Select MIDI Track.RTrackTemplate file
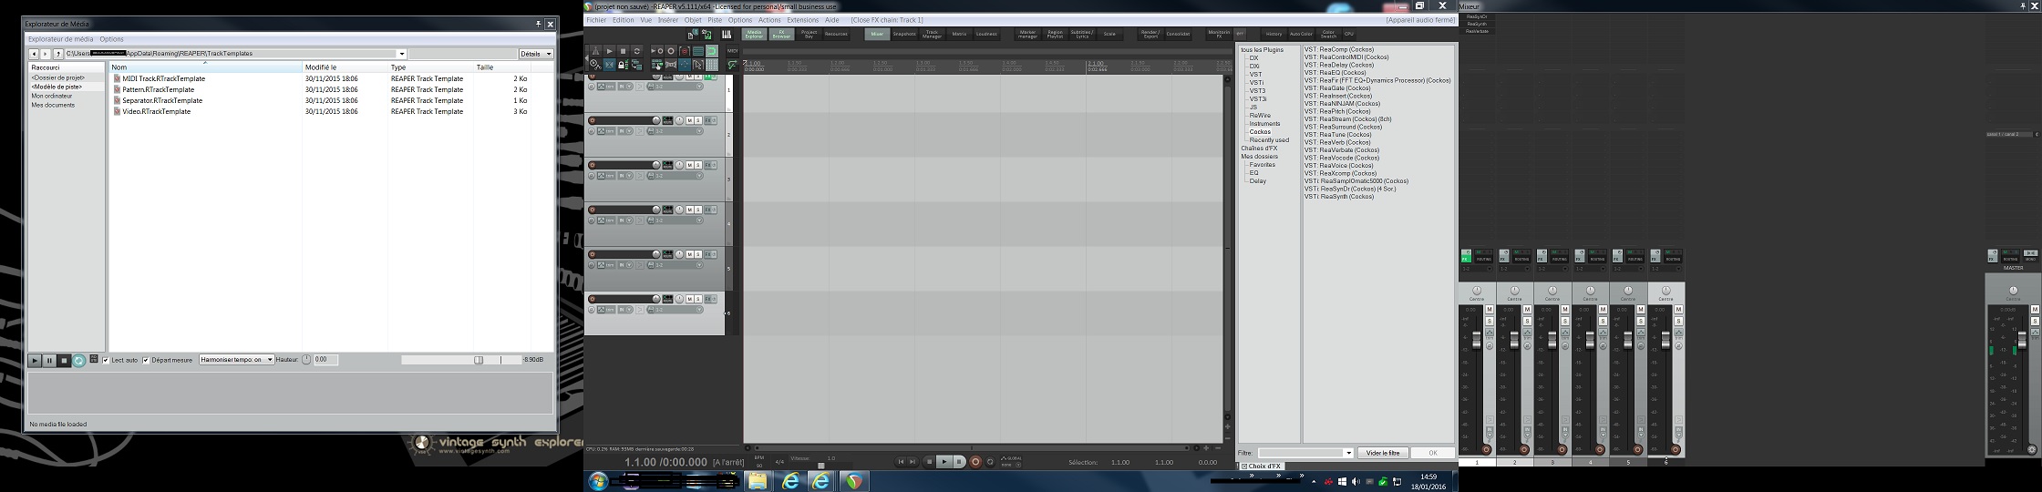The image size is (2042, 492). (x=164, y=78)
